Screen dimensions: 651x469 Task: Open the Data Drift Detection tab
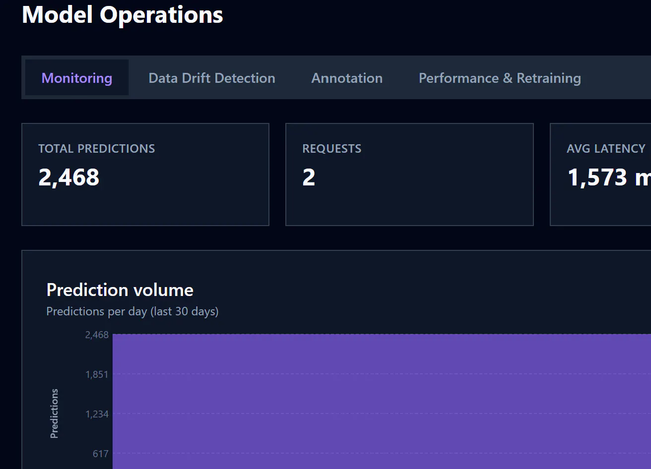212,78
